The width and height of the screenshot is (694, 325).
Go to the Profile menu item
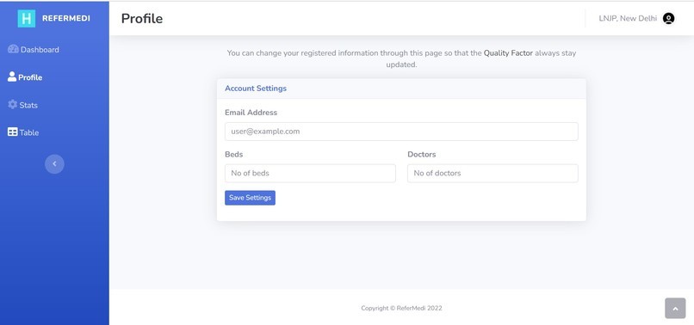point(25,77)
